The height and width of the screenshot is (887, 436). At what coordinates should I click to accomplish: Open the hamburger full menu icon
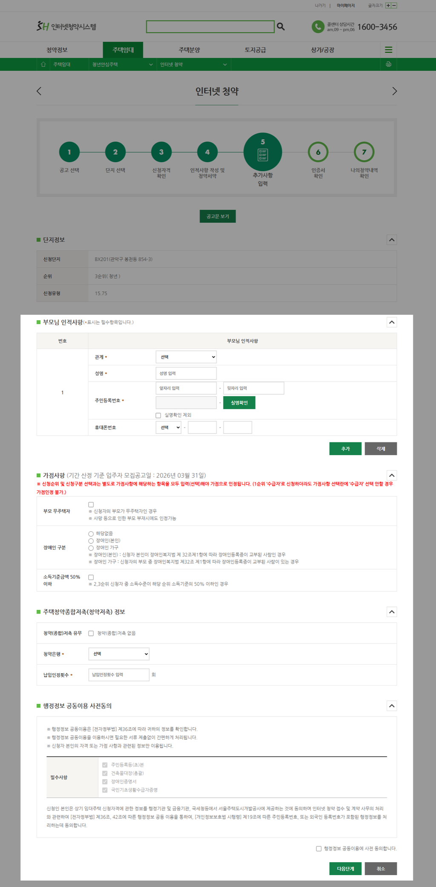pyautogui.click(x=388, y=50)
